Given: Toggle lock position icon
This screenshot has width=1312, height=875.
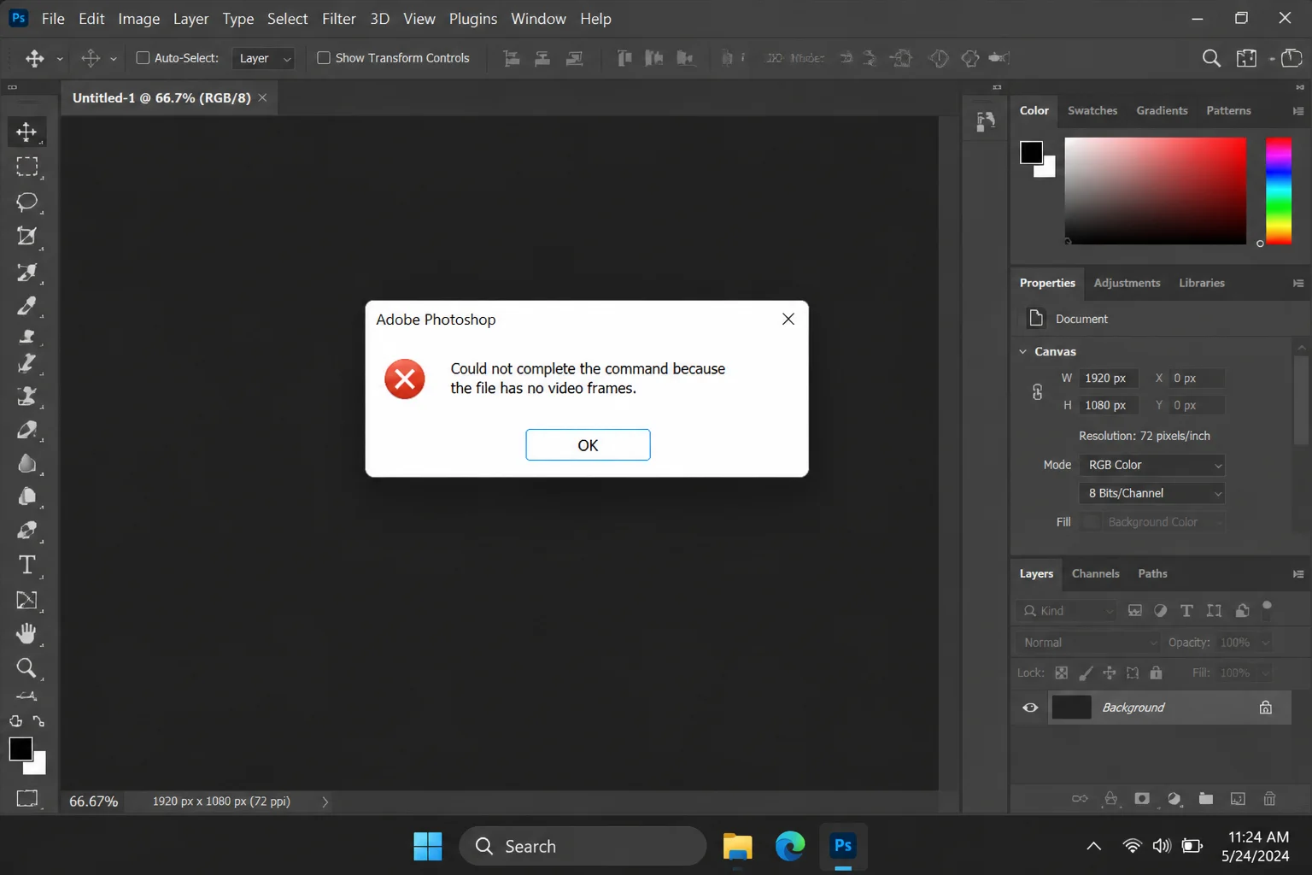Looking at the screenshot, I should pyautogui.click(x=1110, y=673).
